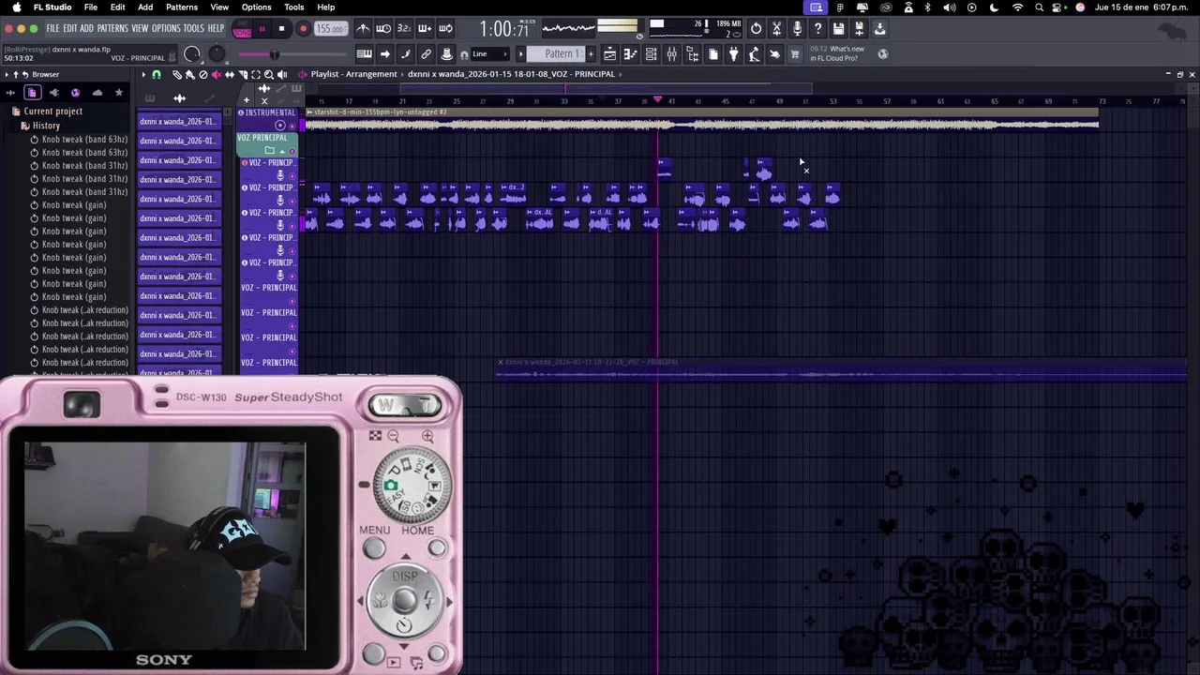Select the first dxnni x wanda_2026-01 clip in picker
Image resolution: width=1200 pixels, height=675 pixels.
point(177,122)
